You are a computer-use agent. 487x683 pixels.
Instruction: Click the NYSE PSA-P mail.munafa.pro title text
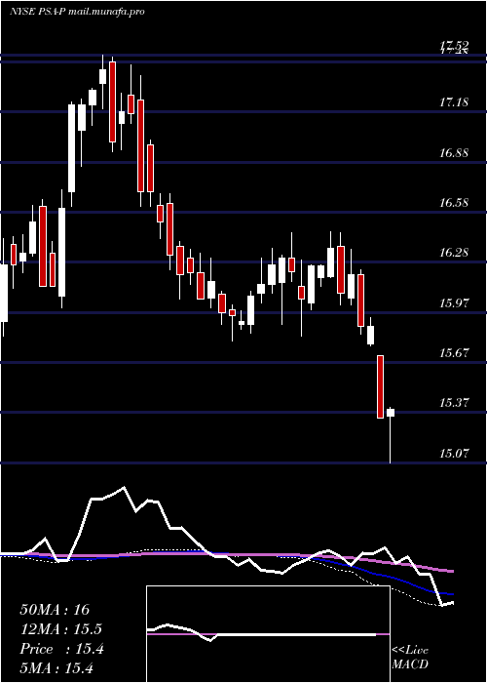pos(77,12)
